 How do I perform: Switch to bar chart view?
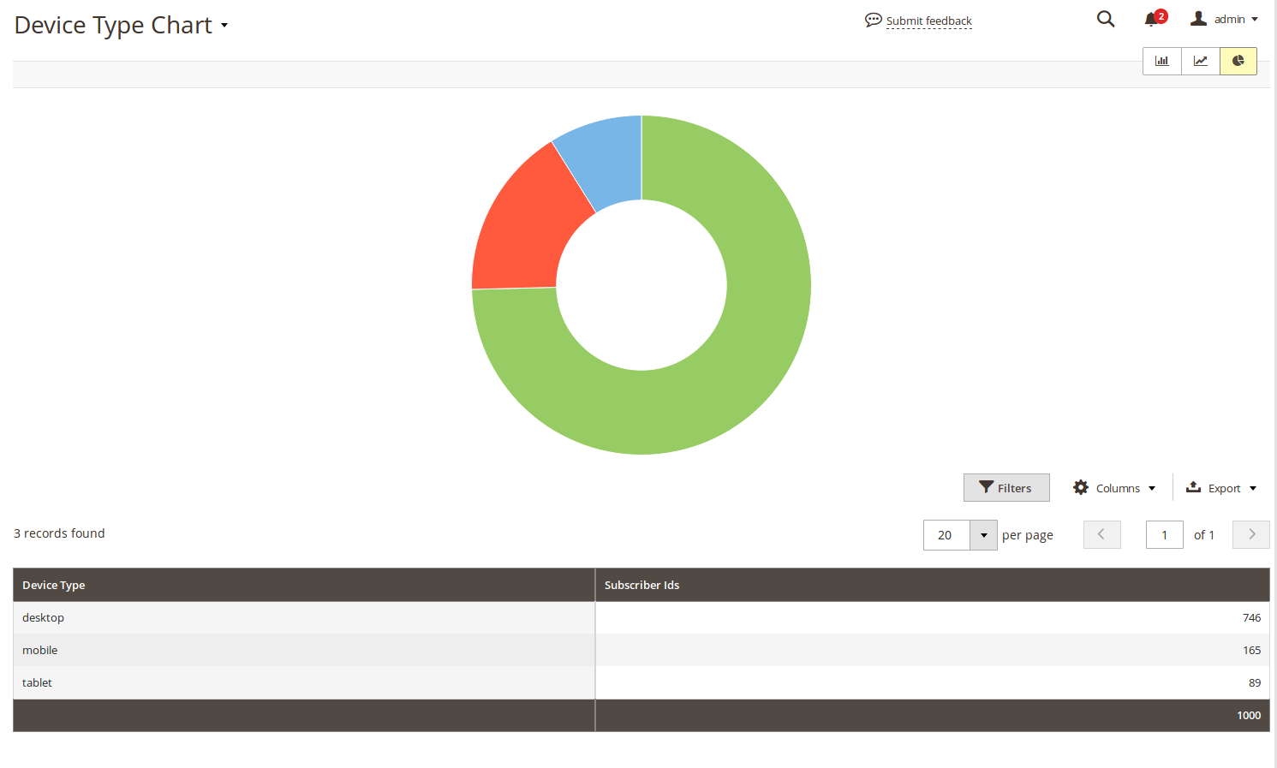(x=1161, y=61)
